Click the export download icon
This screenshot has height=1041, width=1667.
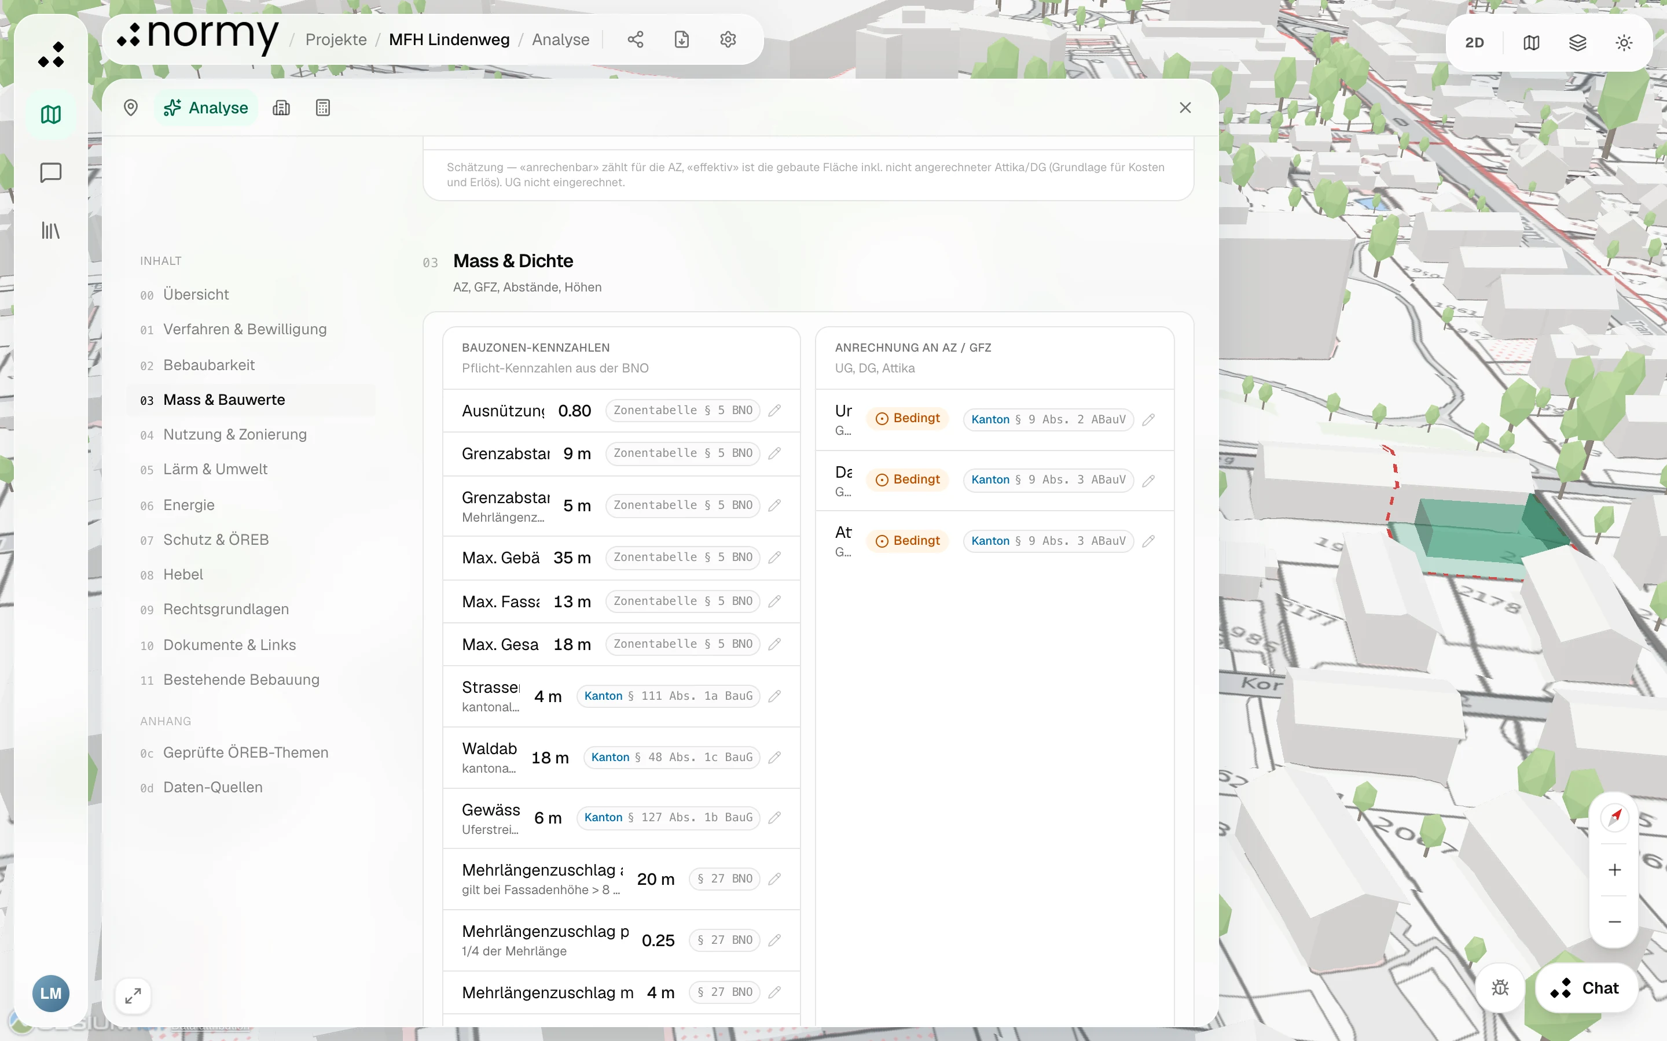[681, 40]
